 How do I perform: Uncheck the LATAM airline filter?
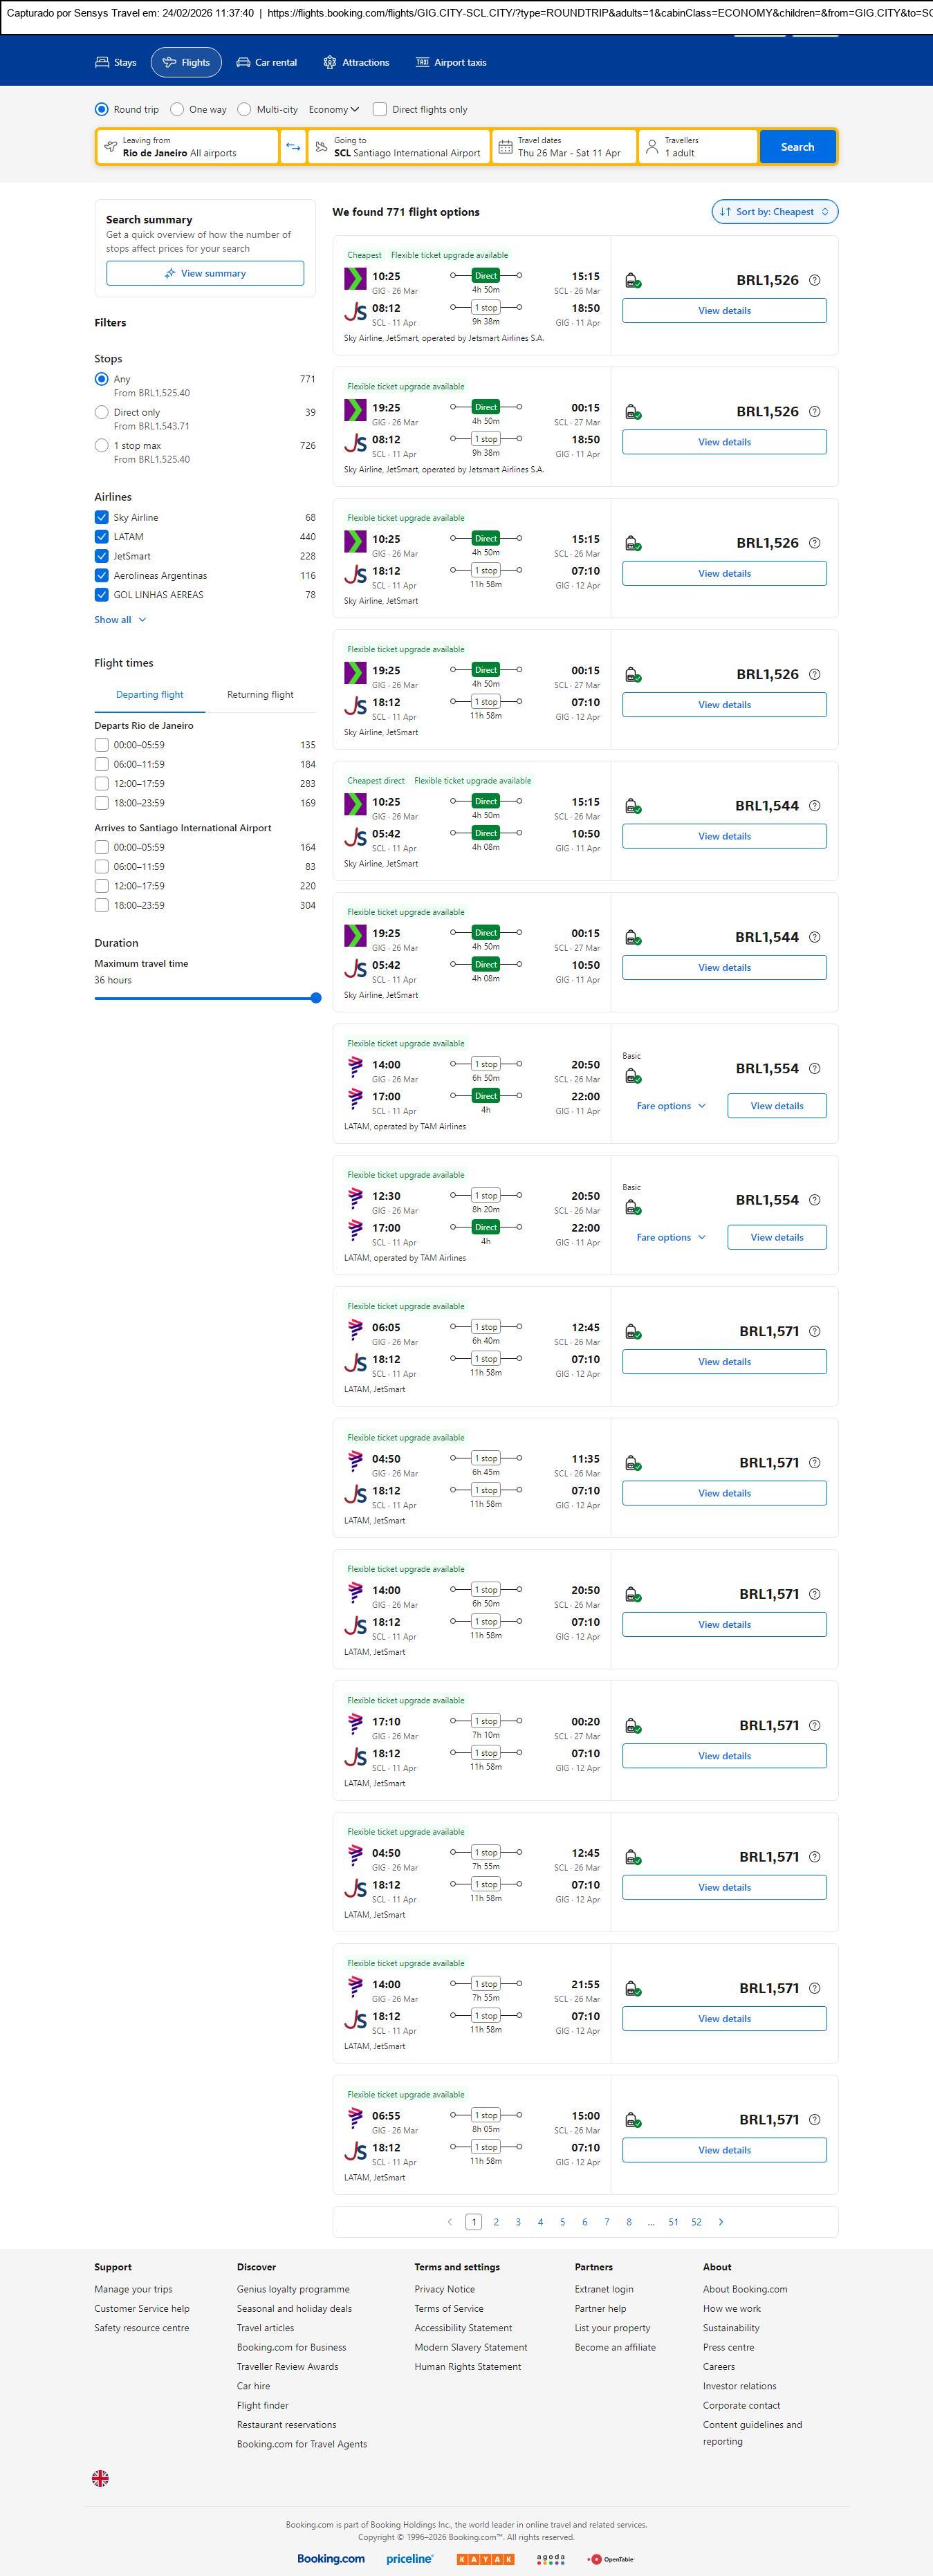tap(101, 537)
